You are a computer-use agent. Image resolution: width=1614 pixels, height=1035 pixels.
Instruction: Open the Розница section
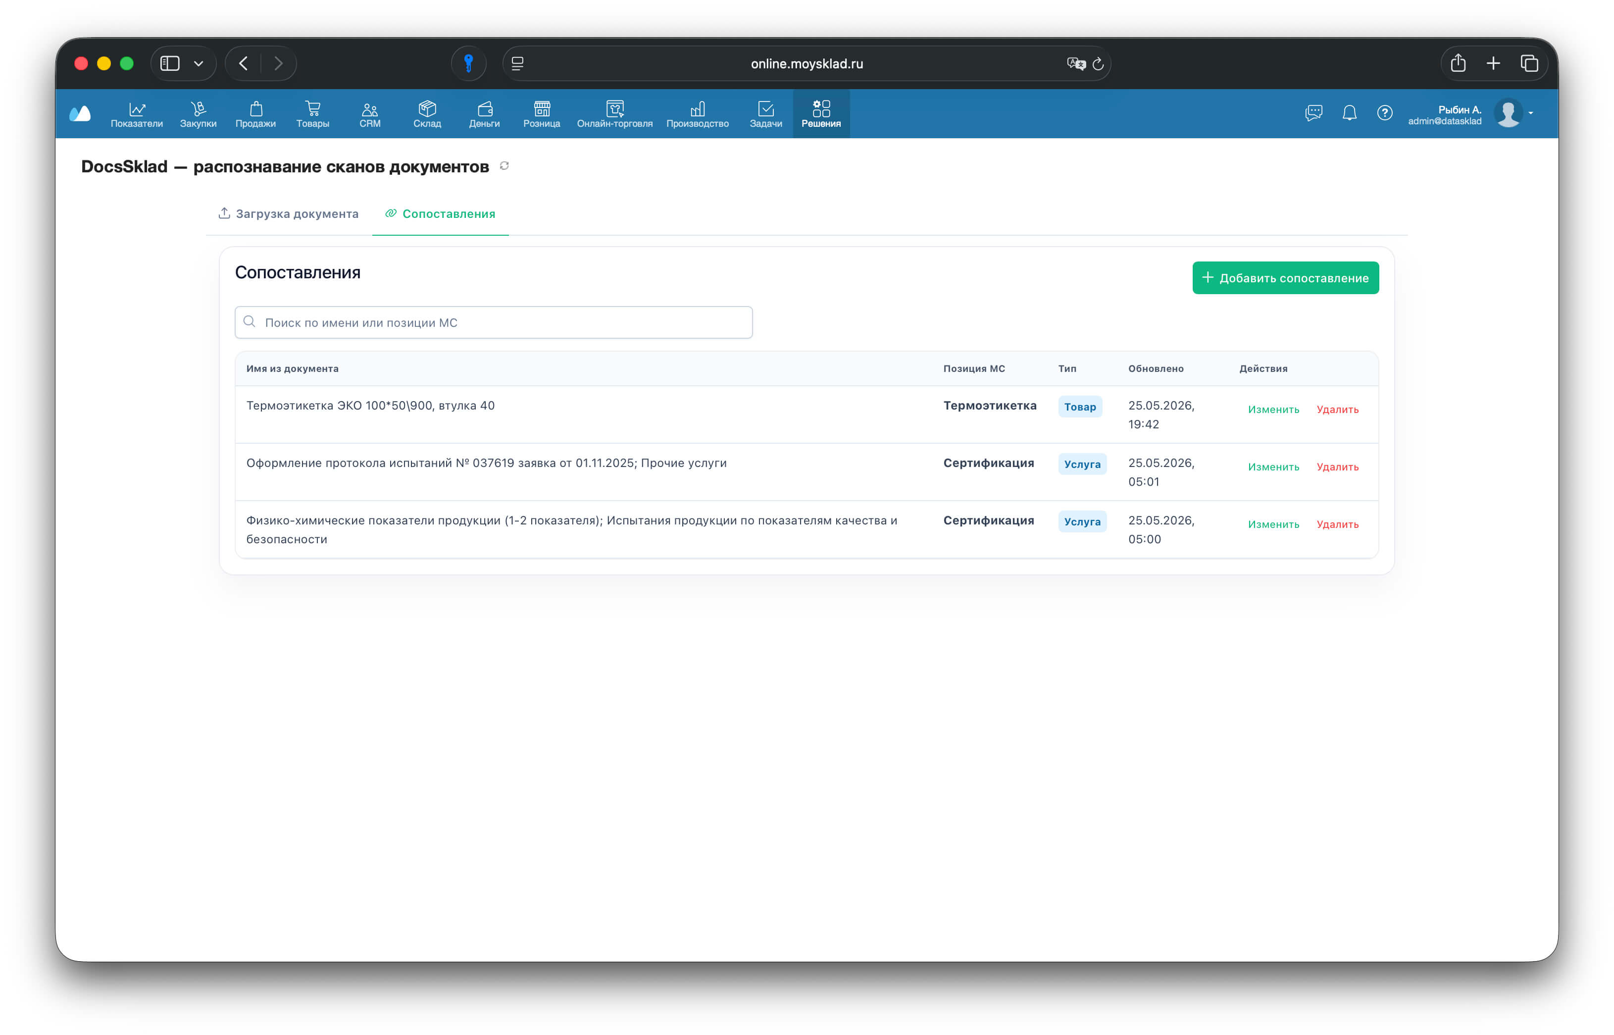tap(542, 114)
